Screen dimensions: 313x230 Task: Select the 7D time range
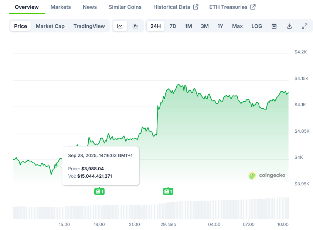(173, 26)
